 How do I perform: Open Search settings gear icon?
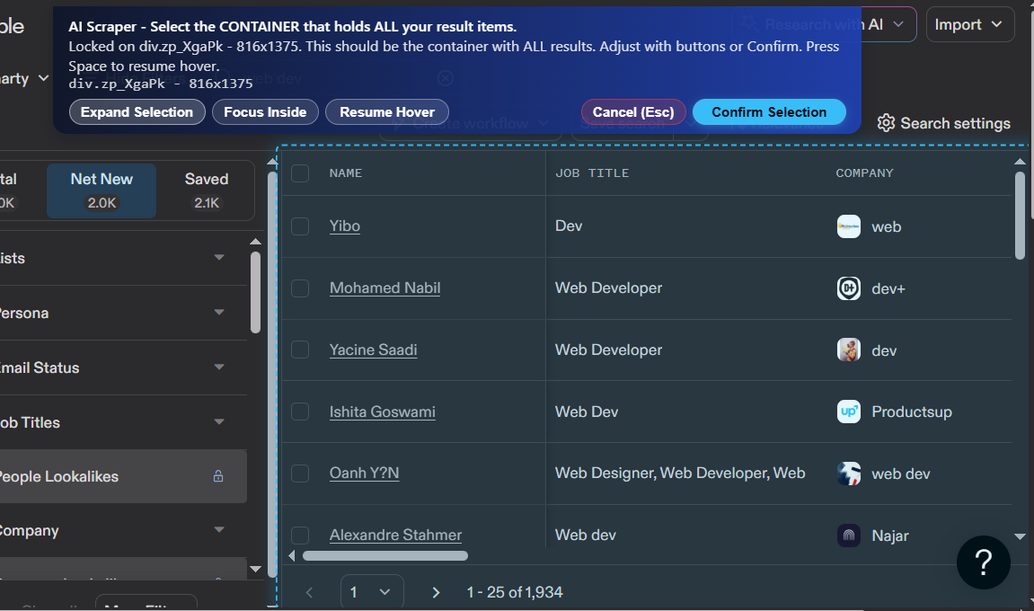tap(886, 123)
